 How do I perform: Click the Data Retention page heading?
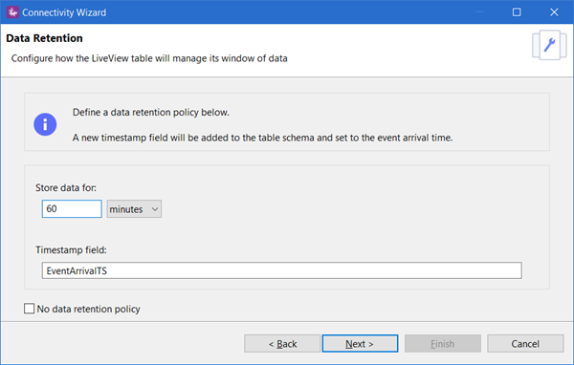tap(44, 38)
